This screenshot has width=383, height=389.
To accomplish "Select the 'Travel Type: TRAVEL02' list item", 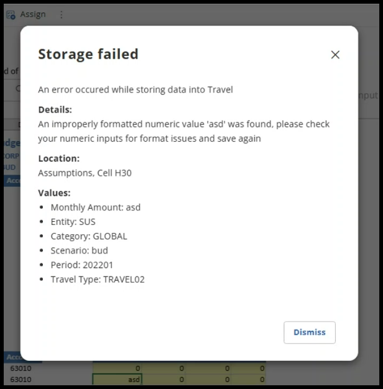I will pyautogui.click(x=98, y=279).
